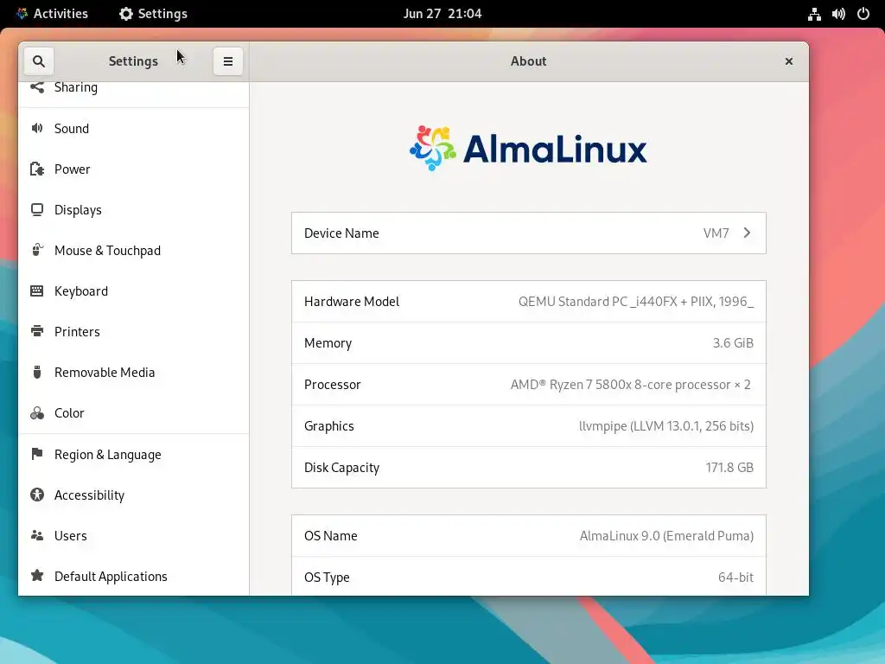Select Sharing label in sidebar
Image resolution: width=885 pixels, height=664 pixels.
[x=76, y=87]
